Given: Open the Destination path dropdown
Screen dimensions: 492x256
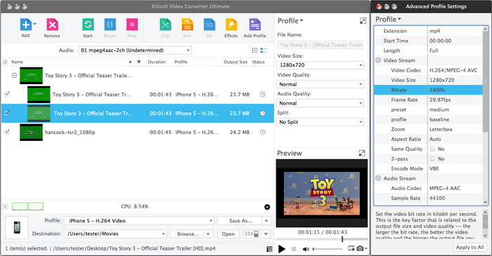Looking at the screenshot, I should (115, 234).
